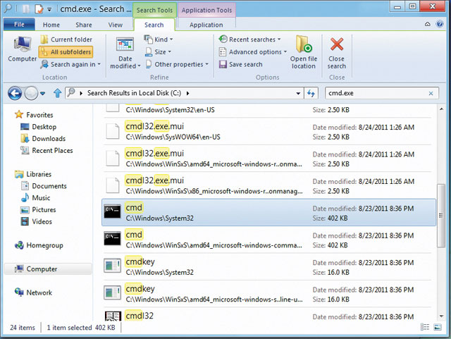
Task: Expand Advanced options menu
Action: click(253, 52)
